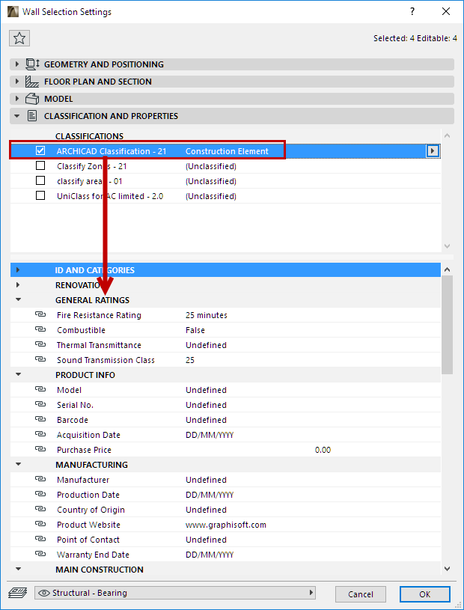Click the properties list scroll down arrow

click(x=448, y=568)
